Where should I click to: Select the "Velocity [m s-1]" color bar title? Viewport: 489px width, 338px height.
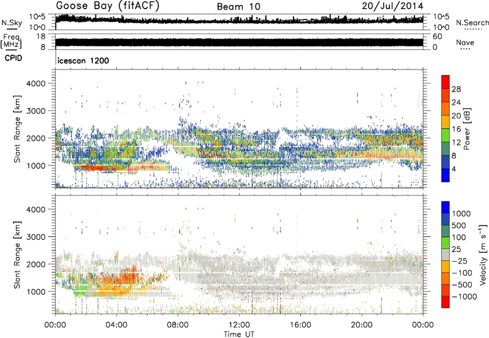(x=483, y=254)
